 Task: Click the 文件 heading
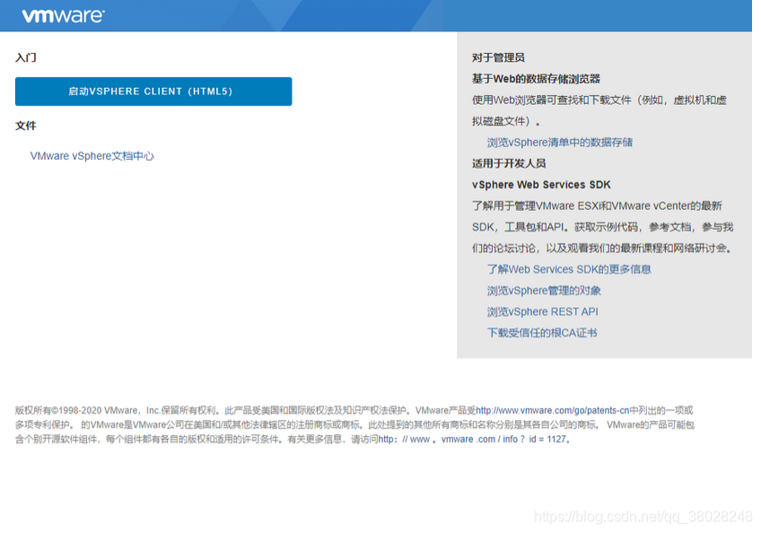(26, 126)
